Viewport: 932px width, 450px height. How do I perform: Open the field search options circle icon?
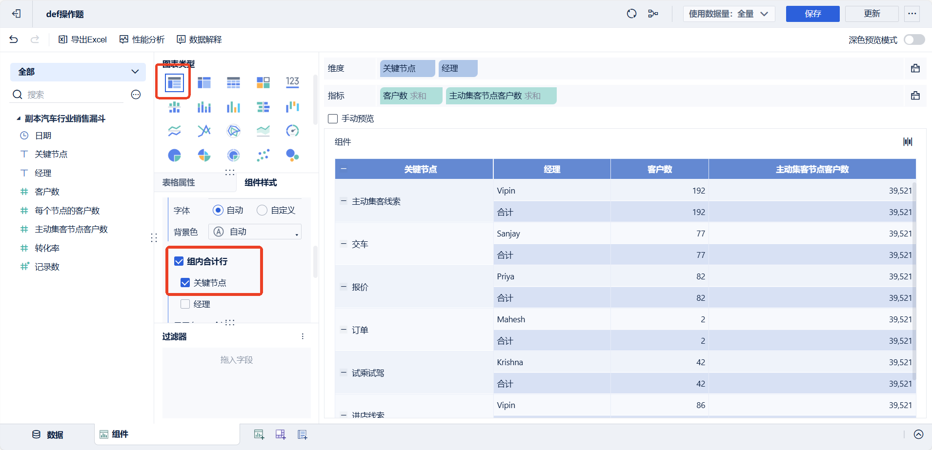(136, 95)
